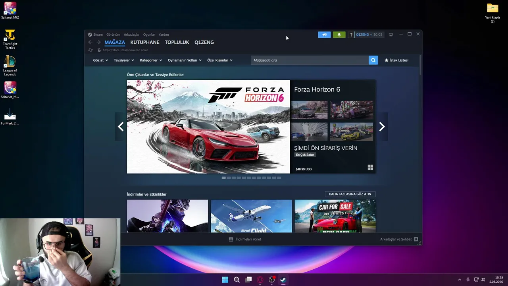Switch to the KÜTÜPHANE tab
508x286 pixels.
(x=145, y=42)
